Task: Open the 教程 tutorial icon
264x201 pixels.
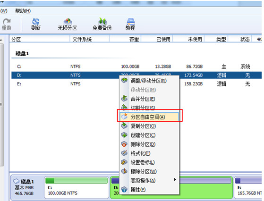Action: (x=130, y=24)
